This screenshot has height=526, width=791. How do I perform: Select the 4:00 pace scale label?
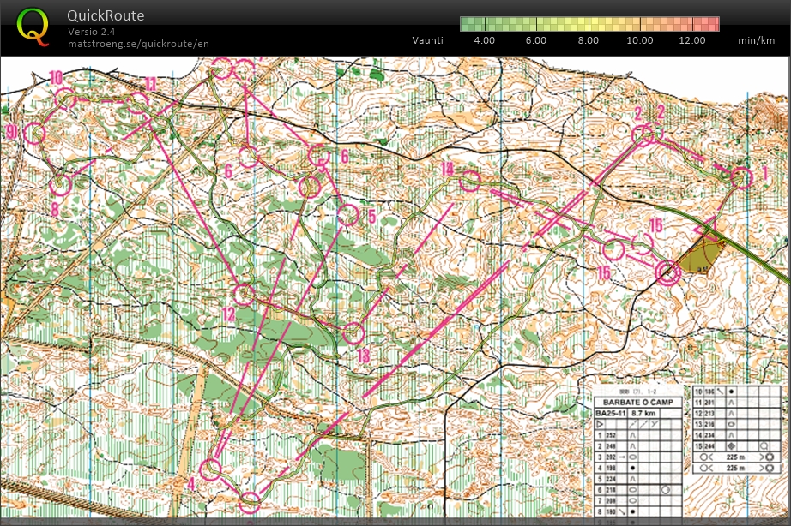484,40
